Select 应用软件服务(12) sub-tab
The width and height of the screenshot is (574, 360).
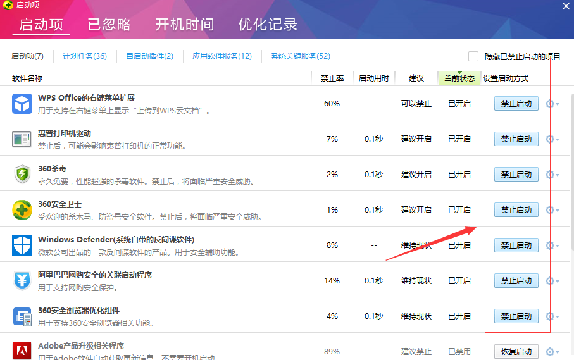point(222,56)
